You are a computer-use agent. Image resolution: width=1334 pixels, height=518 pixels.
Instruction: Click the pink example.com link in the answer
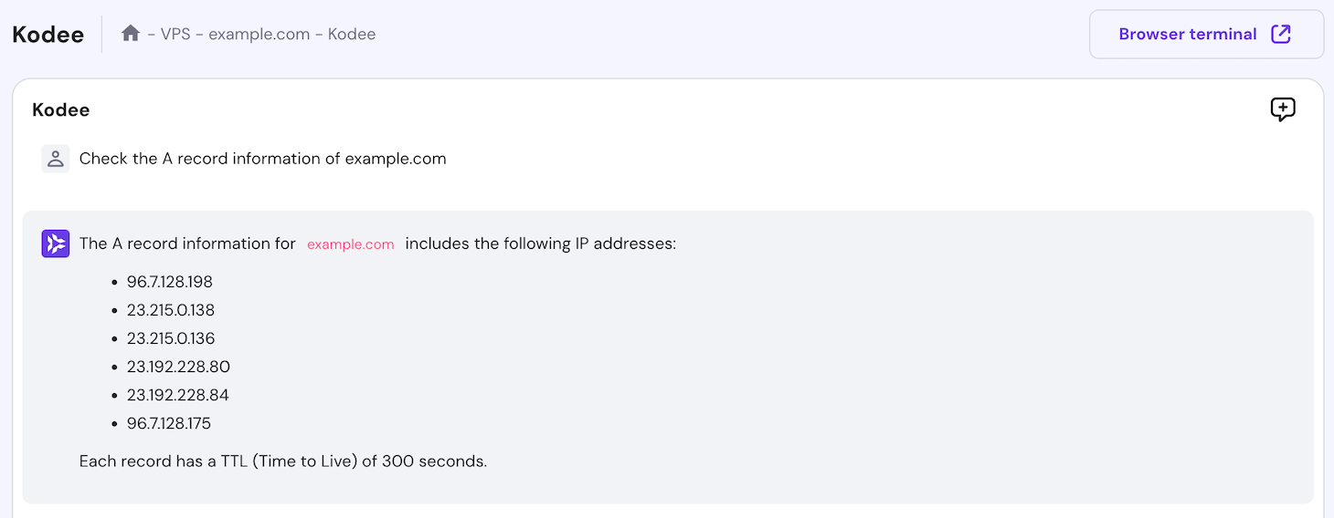[351, 244]
